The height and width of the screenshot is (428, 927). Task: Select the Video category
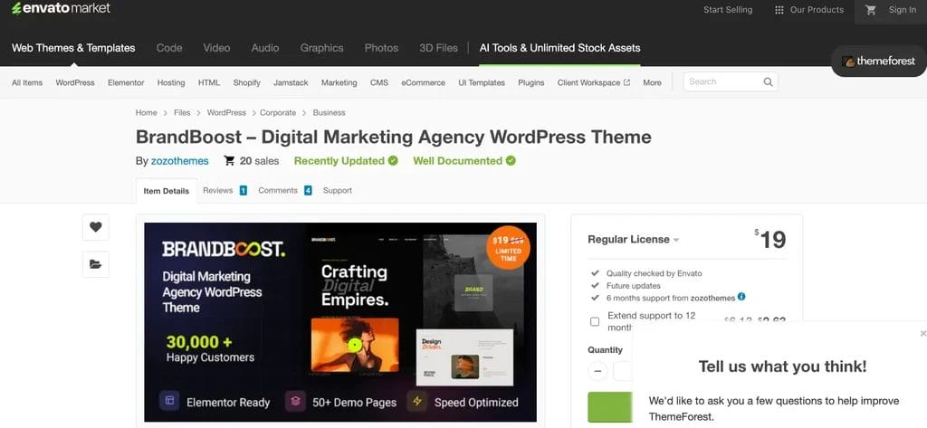216,48
